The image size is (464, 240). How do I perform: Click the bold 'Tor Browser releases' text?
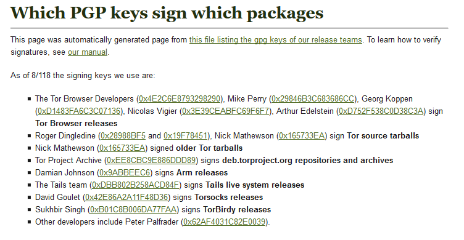pos(77,124)
